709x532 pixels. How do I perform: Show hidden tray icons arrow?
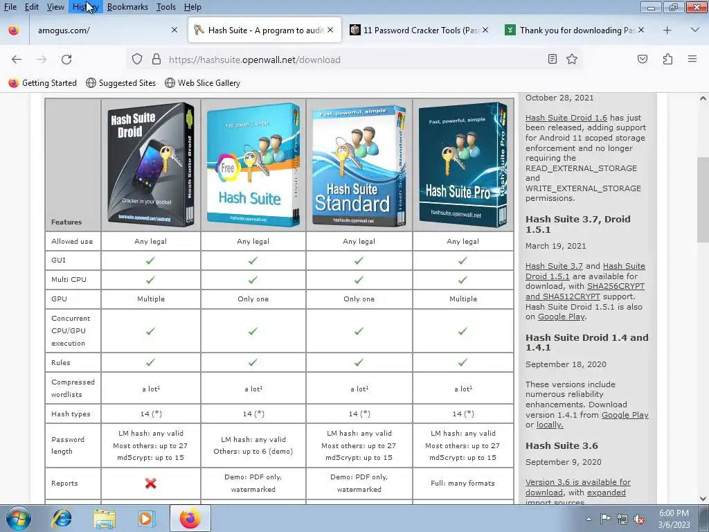tap(589, 519)
